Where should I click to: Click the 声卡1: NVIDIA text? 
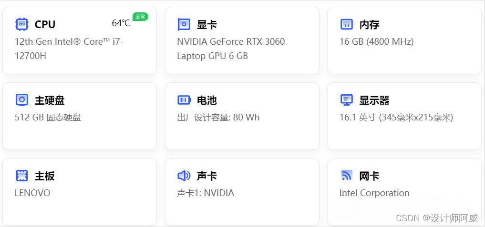206,193
